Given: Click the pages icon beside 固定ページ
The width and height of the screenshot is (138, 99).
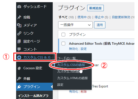Looking at the screenshot, I should [x=19, y=41].
